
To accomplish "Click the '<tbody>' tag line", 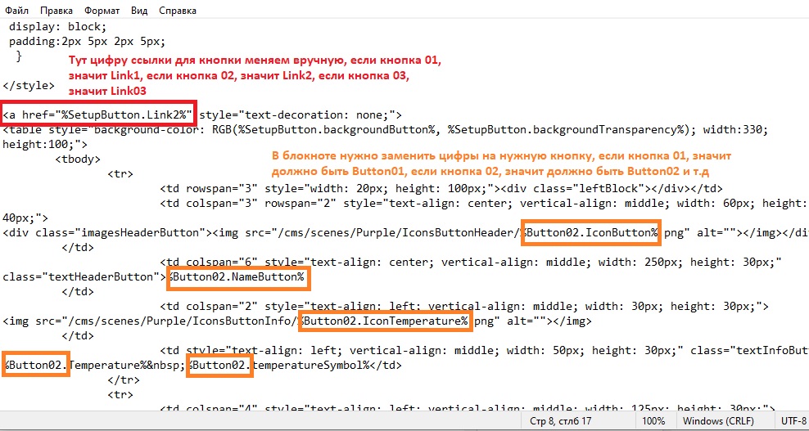I will pyautogui.click(x=78, y=159).
